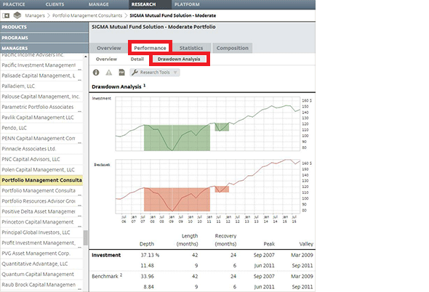The image size is (429, 292).
Task: Open the PLATFORM top menu
Action: pyautogui.click(x=187, y=4)
